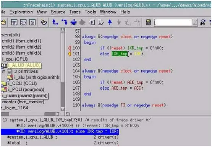Screen dimensions: 212x147
Task: Click the Trace Load 'L' toolbar icon
Action: pyautogui.click(x=100, y=22)
